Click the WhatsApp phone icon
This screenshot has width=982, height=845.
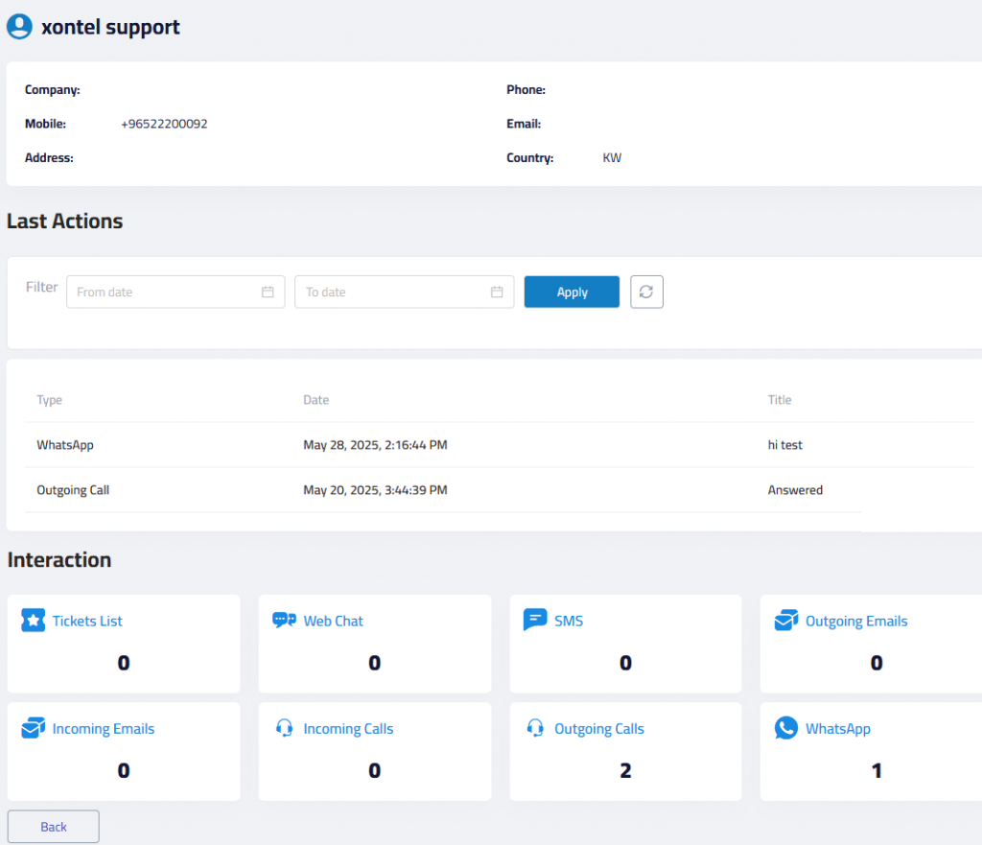786,728
